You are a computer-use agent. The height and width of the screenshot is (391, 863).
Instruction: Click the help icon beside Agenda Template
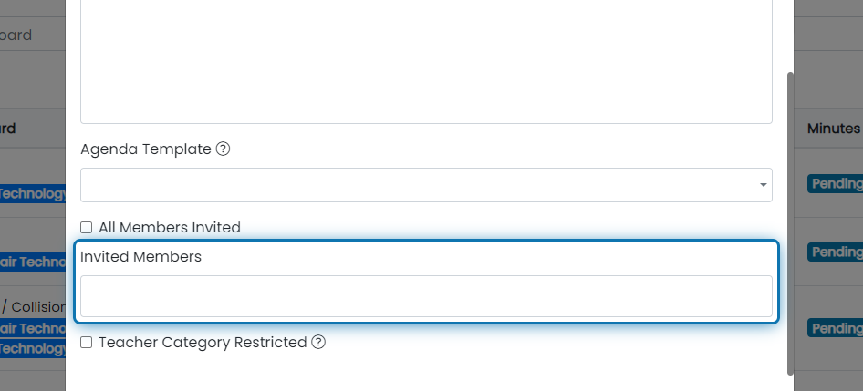point(223,149)
